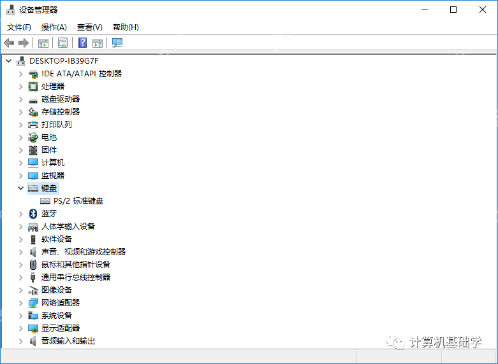Click the 图像设备 camera icon
498x364 pixels.
coord(33,290)
